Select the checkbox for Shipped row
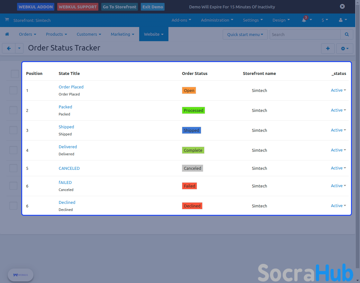 pyautogui.click(x=14, y=130)
